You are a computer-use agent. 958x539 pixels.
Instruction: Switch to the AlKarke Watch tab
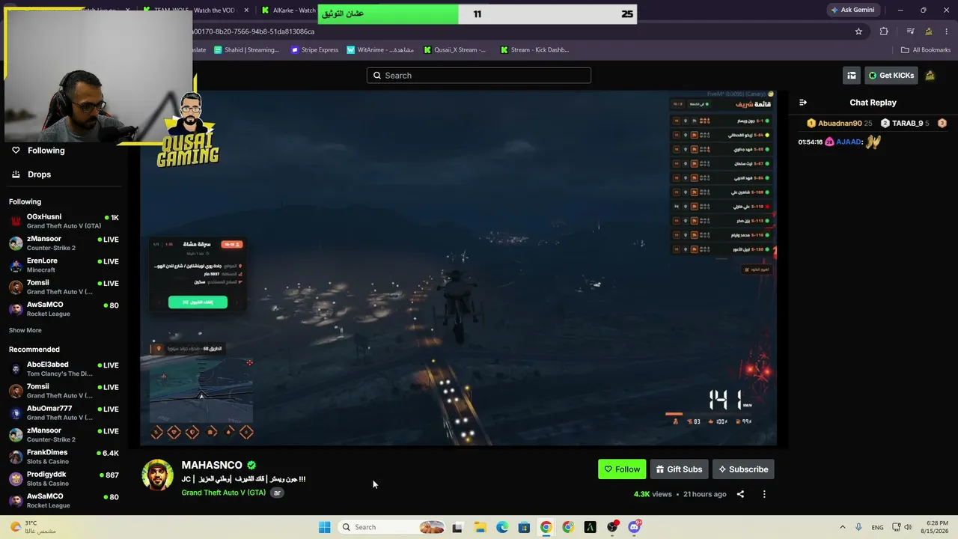pos(289,10)
